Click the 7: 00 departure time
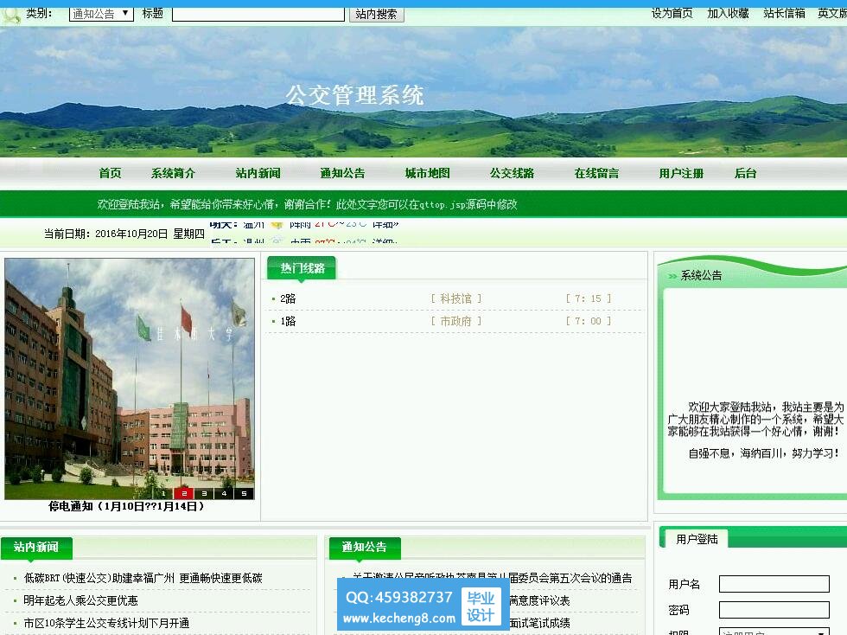This screenshot has height=635, width=847. 589,321
